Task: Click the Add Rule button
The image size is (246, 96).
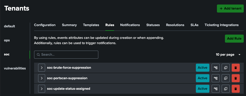Action: click(x=234, y=39)
